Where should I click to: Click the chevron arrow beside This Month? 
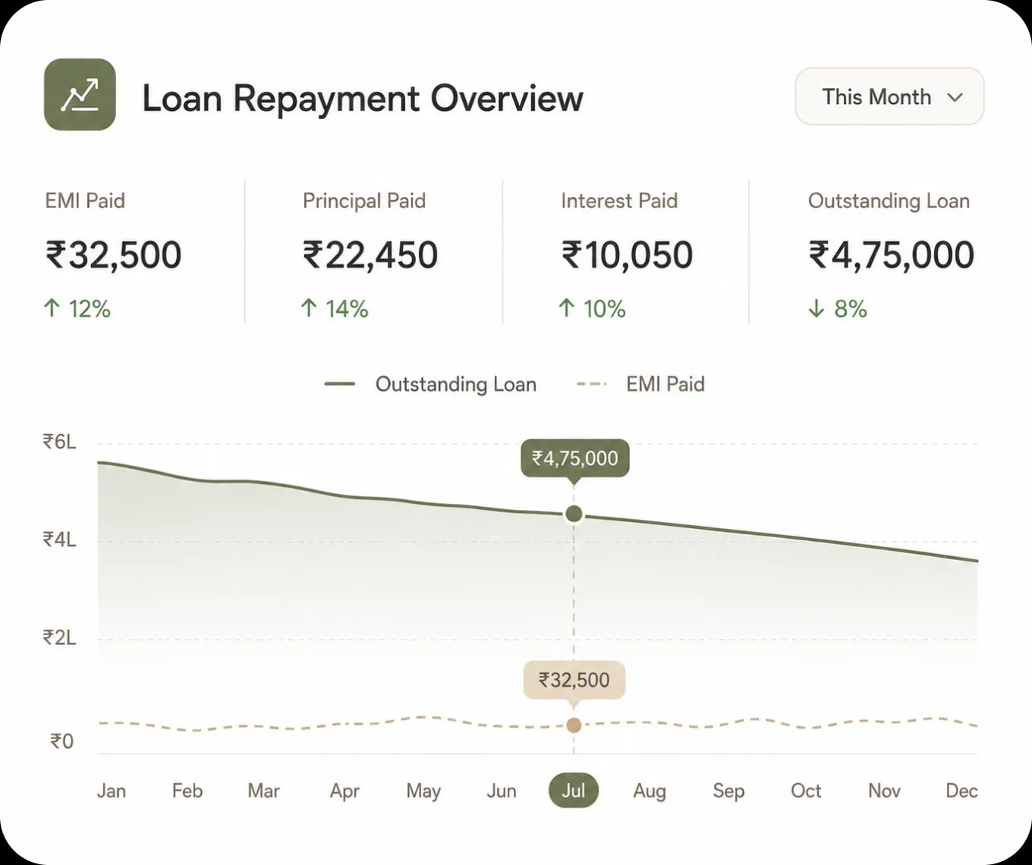click(955, 97)
